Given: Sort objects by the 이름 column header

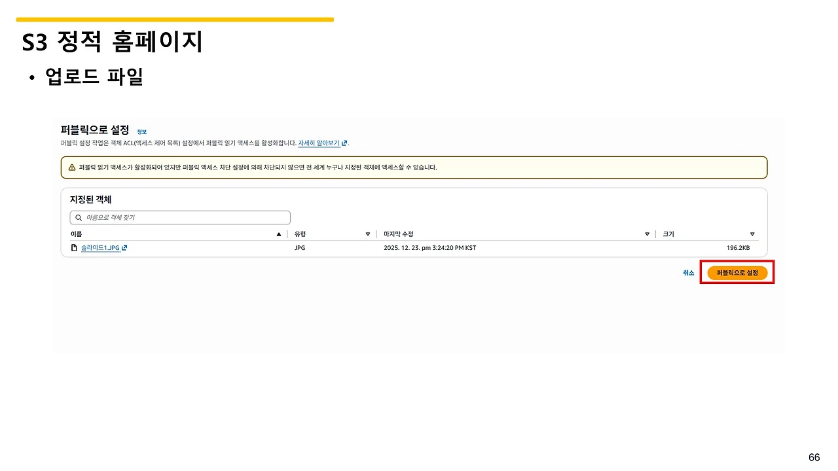Looking at the screenshot, I should (x=76, y=234).
